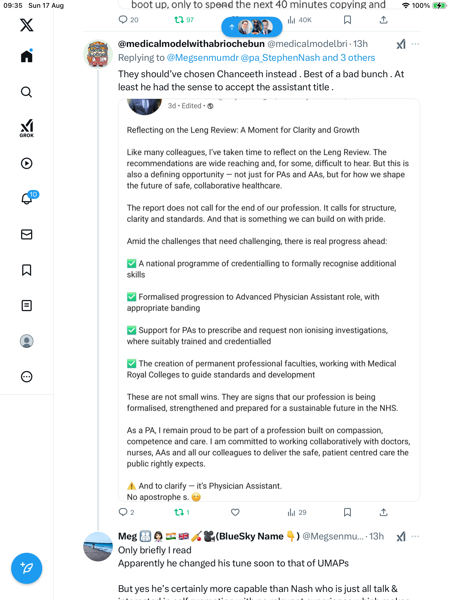450x600 pixels.
Task: Like the medicalmodelwithabriochebun reply
Action: click(235, 512)
